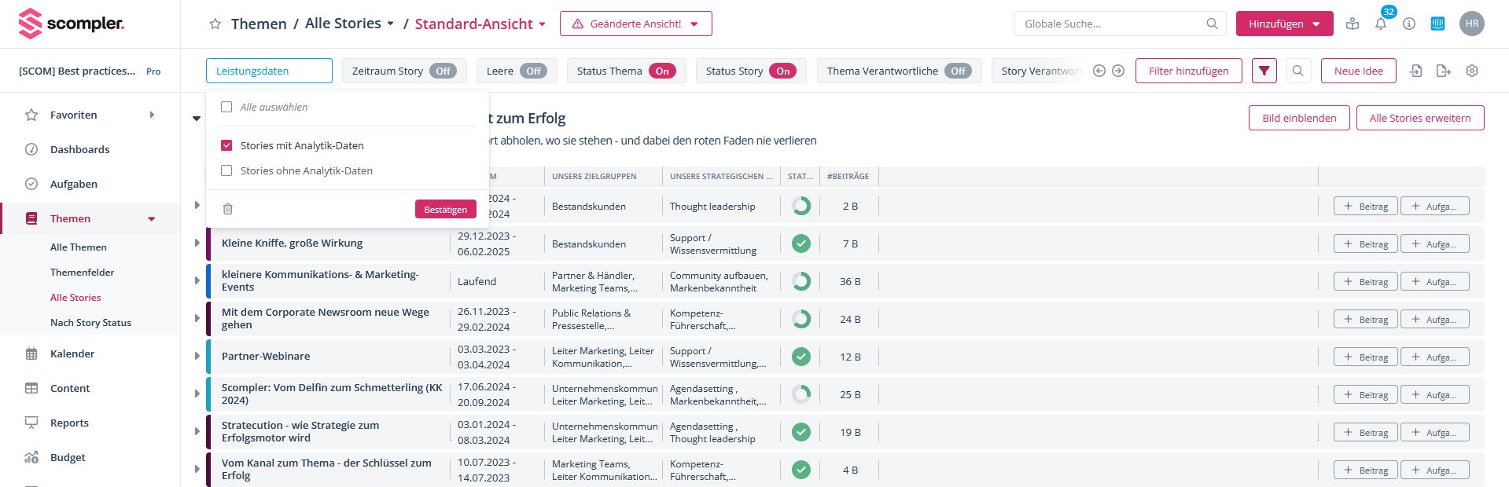
Task: Check the 'Alle auswählen' checkbox
Action: (226, 107)
